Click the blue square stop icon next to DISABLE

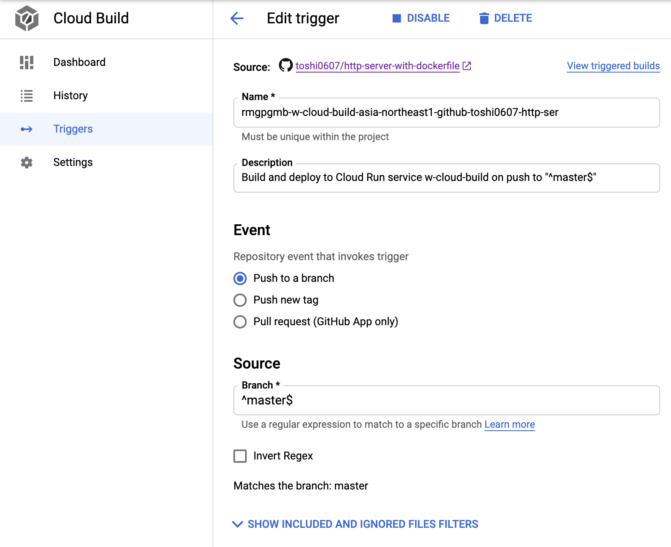point(397,18)
